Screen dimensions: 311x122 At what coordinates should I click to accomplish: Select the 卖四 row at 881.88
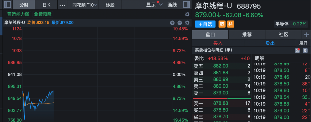(x=222, y=73)
